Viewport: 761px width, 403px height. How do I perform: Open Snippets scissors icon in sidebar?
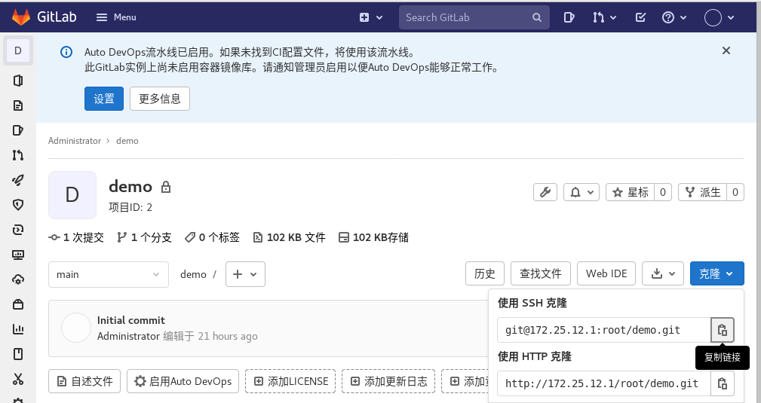(x=18, y=379)
